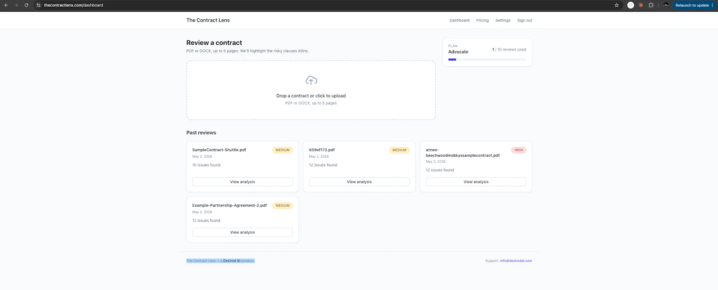The image size is (718, 290).
Task: Click the MEDIUM badge on Example-Partnership-Agreement-2.pdf
Action: click(x=283, y=206)
